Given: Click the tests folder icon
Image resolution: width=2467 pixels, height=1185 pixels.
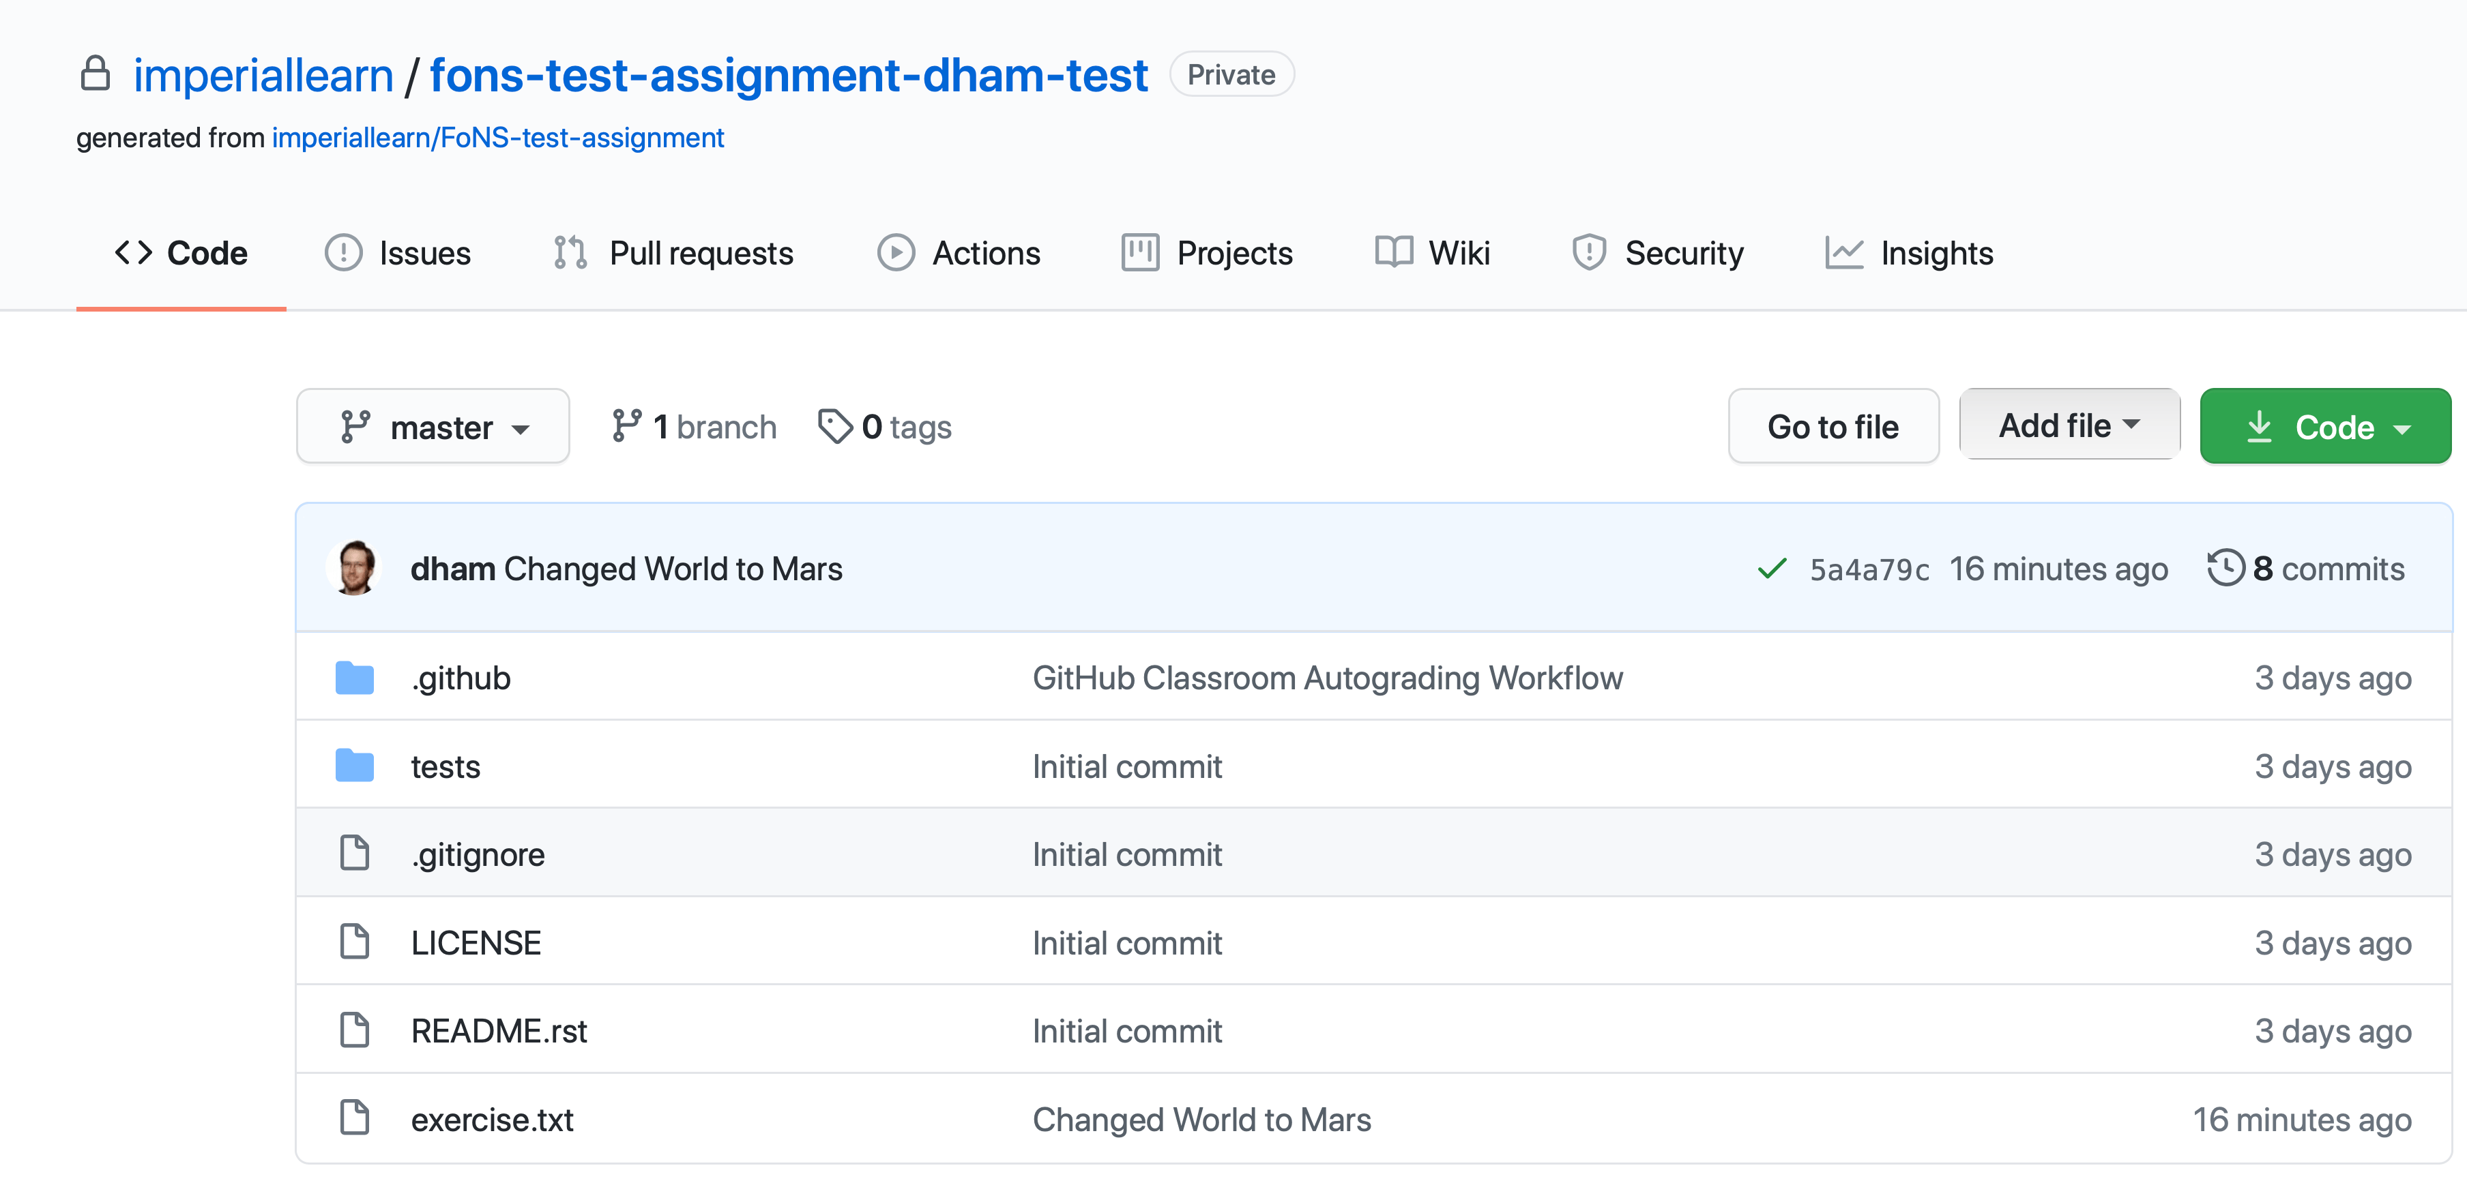Looking at the screenshot, I should point(354,766).
